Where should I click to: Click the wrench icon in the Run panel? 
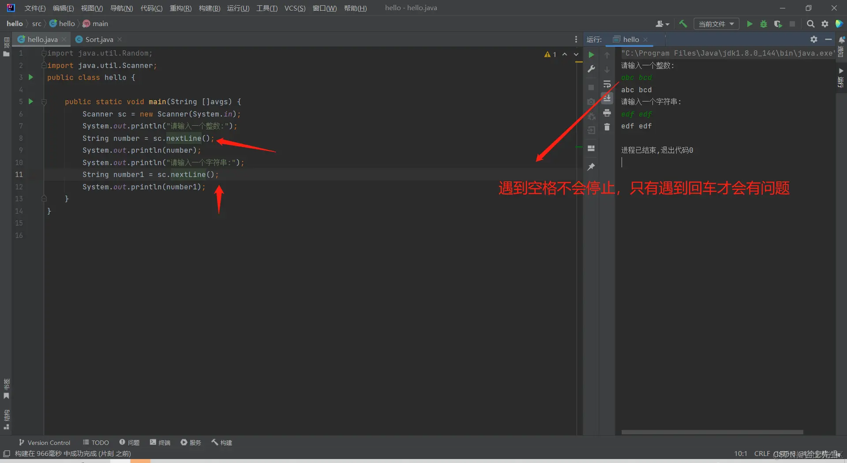tap(592, 69)
